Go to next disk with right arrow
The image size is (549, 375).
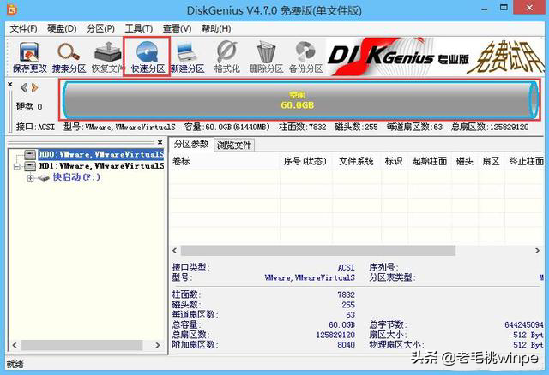[x=34, y=88]
